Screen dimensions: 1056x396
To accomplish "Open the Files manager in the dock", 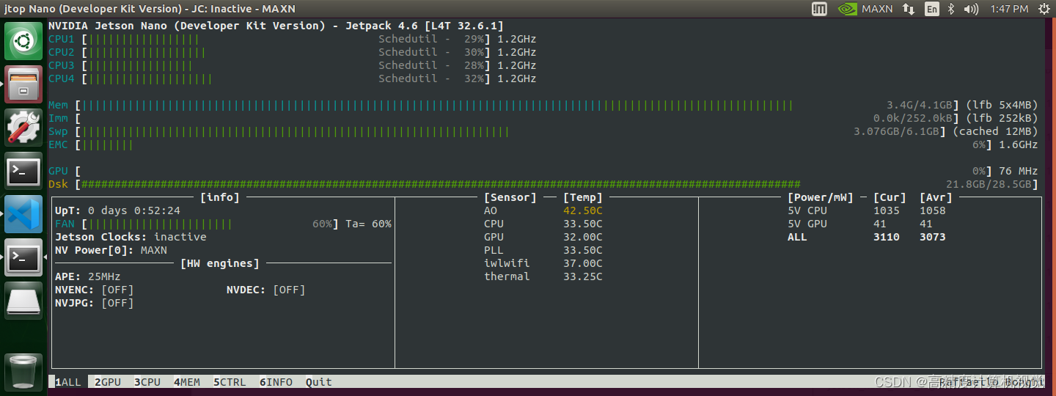I will pos(24,84).
